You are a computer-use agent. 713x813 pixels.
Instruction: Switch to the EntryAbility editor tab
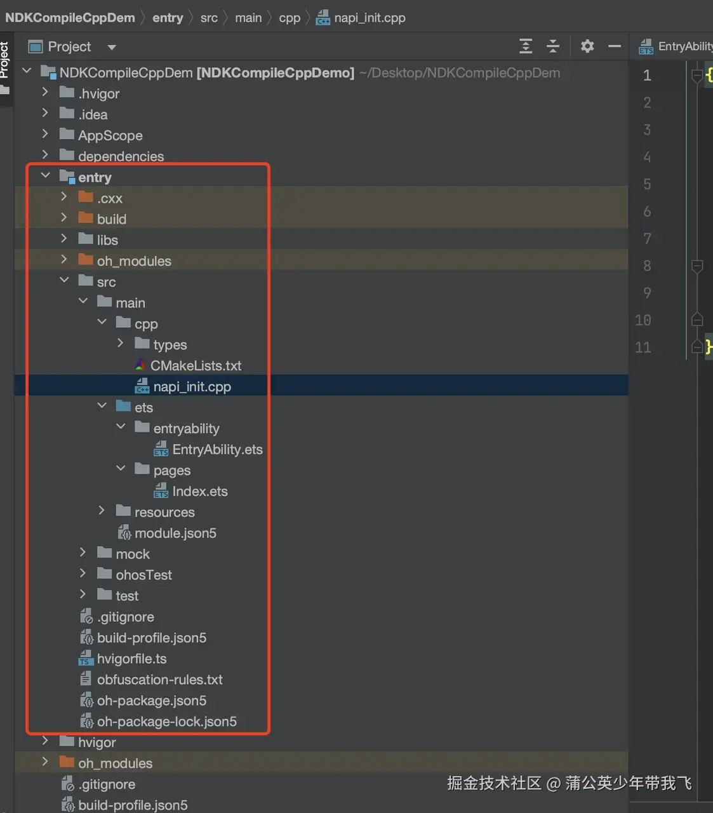click(675, 46)
